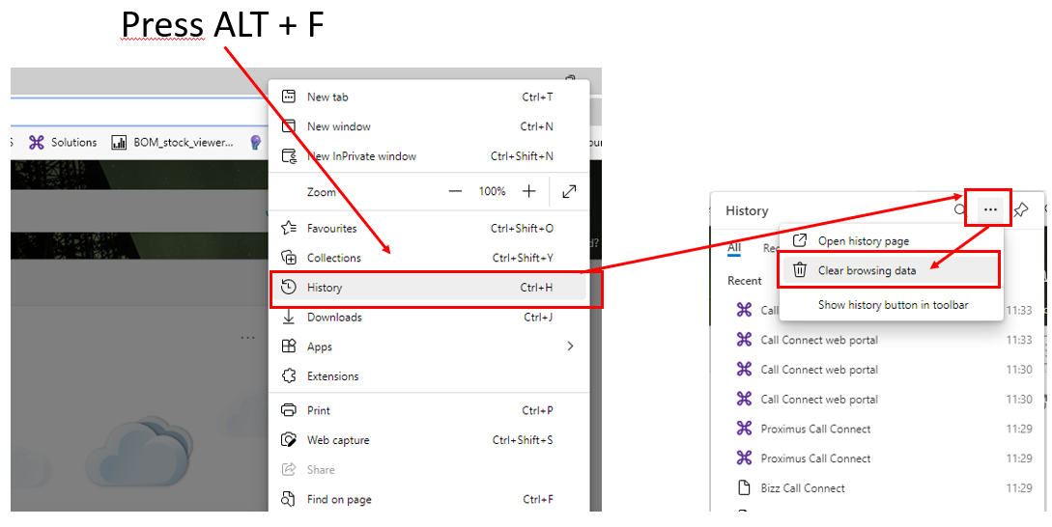Viewport: 1052px width, 527px height.
Task: Click Show history button in toolbar
Action: (893, 305)
